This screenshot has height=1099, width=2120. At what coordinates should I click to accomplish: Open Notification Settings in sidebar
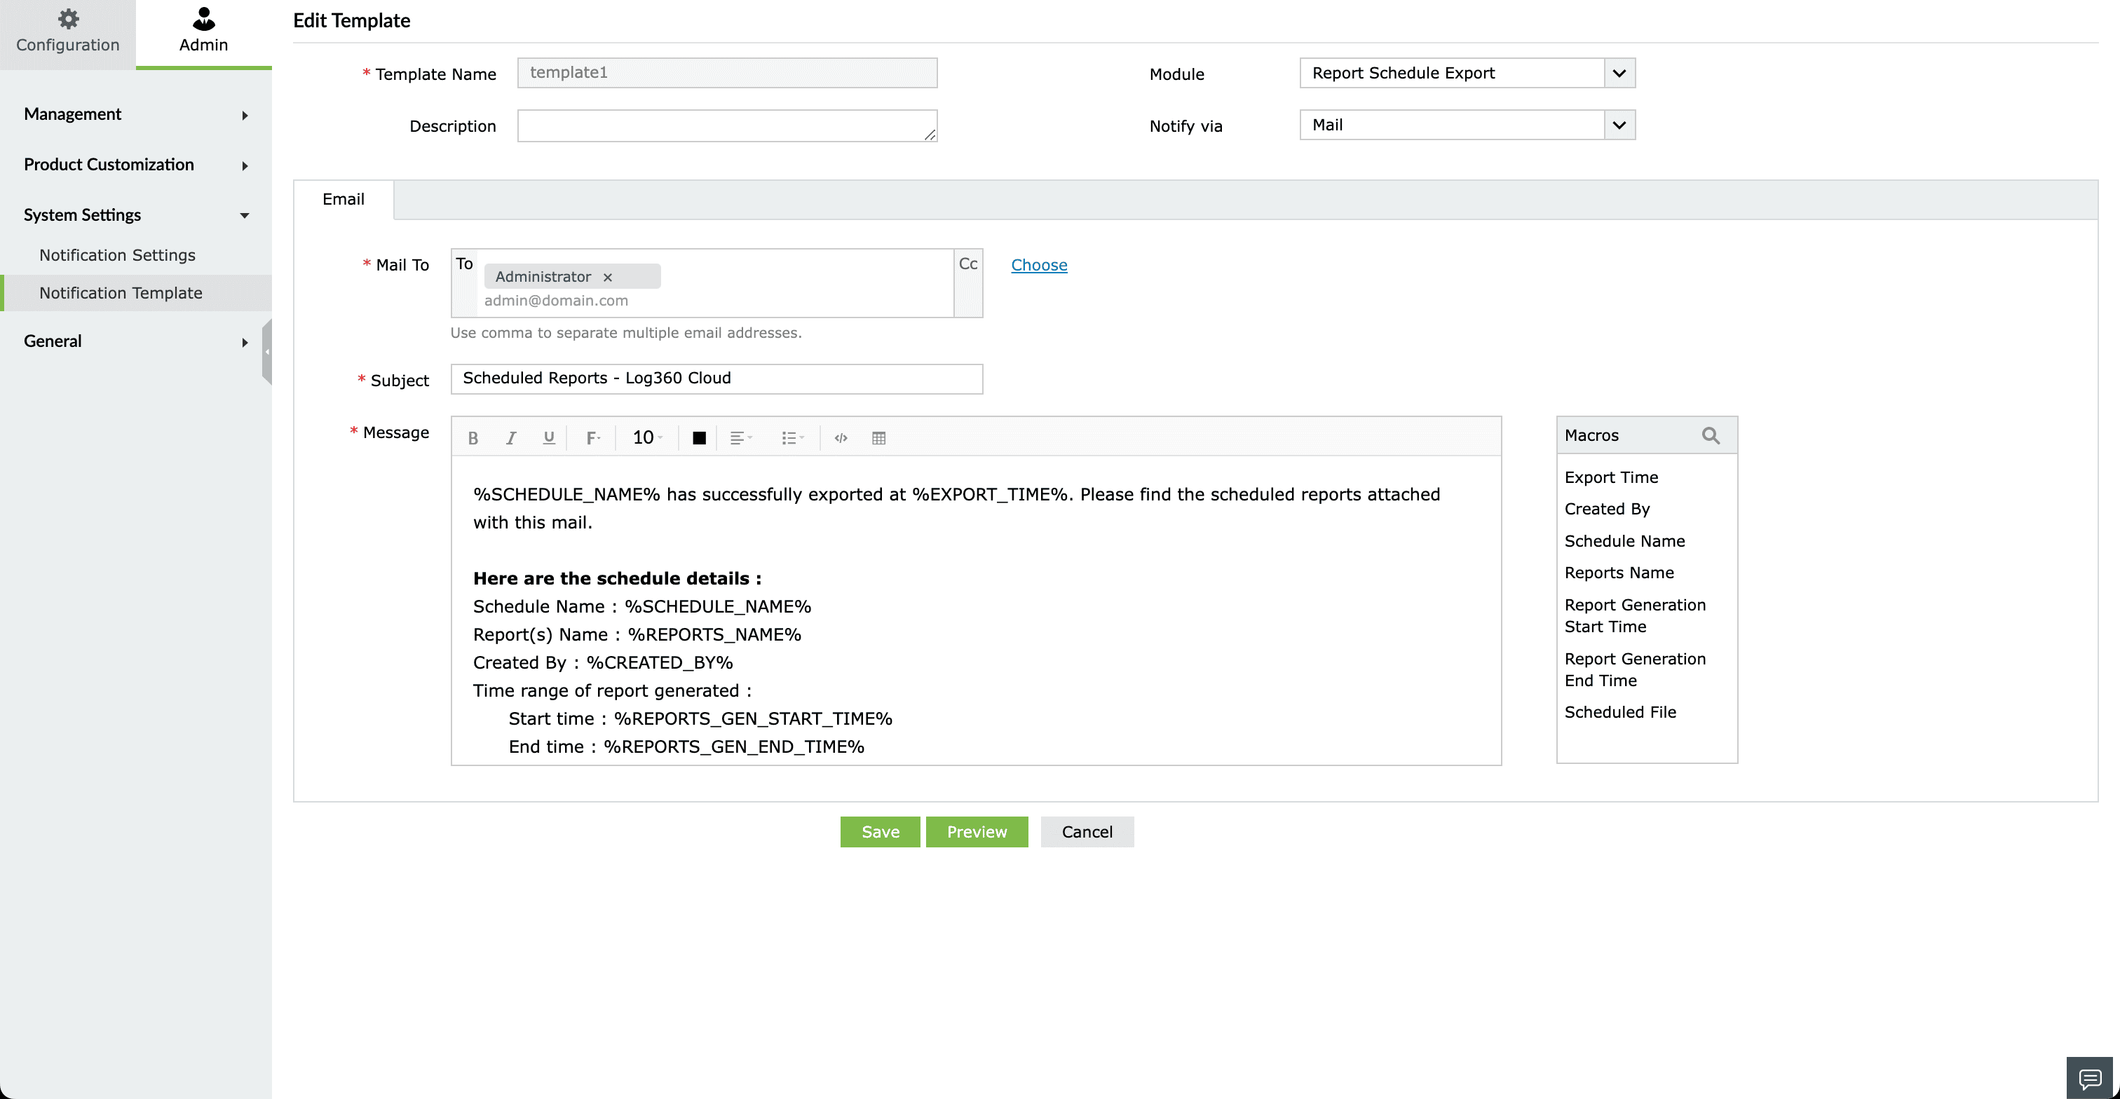click(118, 255)
